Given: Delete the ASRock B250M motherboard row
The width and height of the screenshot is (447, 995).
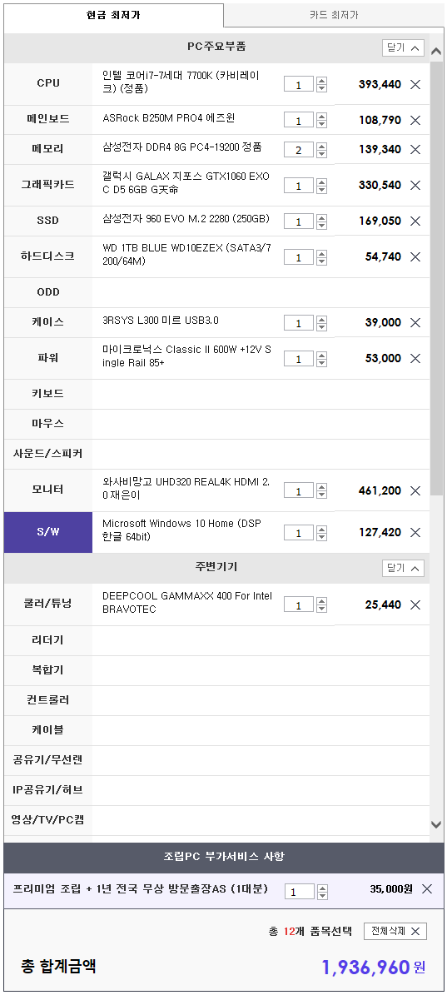Looking at the screenshot, I should [415, 120].
